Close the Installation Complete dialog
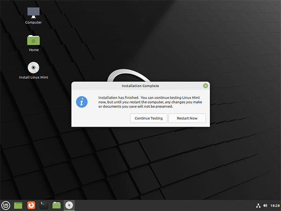The height and width of the screenshot is (211, 281). (205, 86)
